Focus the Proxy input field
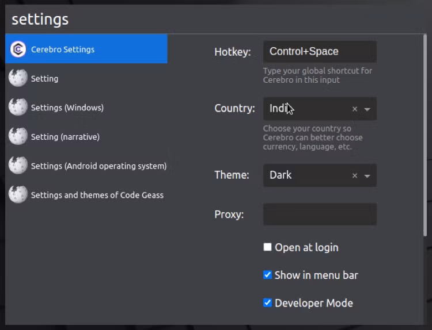Screen dimensions: 432x330 (x=320, y=214)
